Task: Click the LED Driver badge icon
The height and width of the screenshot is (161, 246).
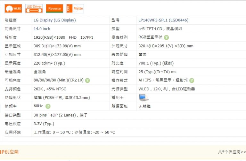Action: [x=34, y=8]
